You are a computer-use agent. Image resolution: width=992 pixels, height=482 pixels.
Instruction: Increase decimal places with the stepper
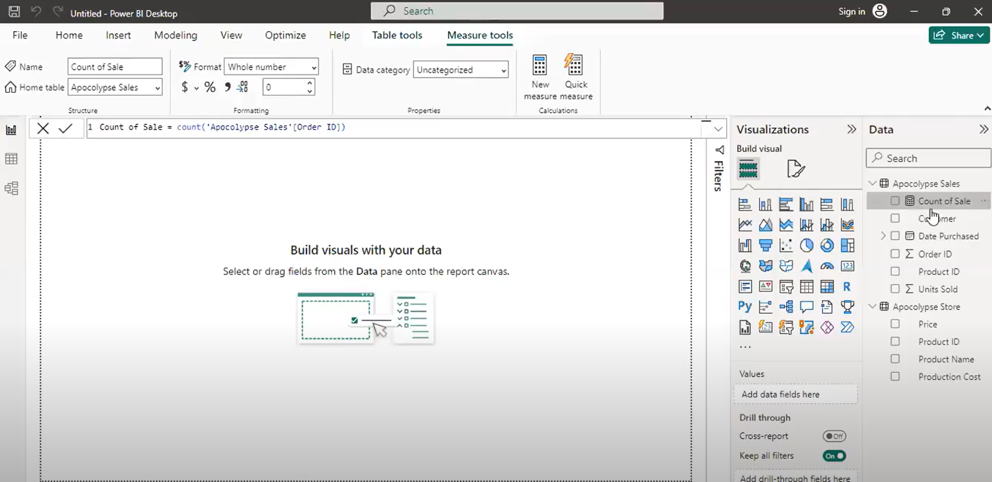[310, 83]
